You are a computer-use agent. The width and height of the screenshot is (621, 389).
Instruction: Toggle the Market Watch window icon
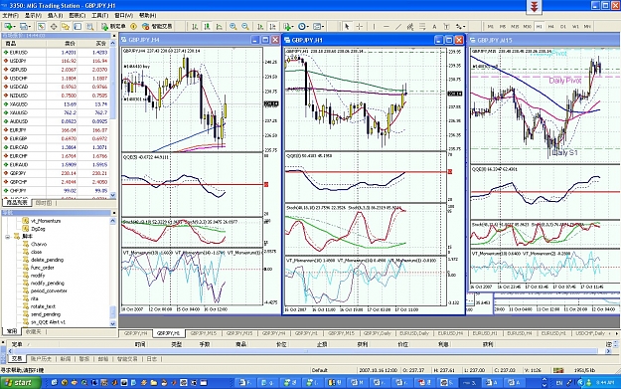click(x=41, y=26)
